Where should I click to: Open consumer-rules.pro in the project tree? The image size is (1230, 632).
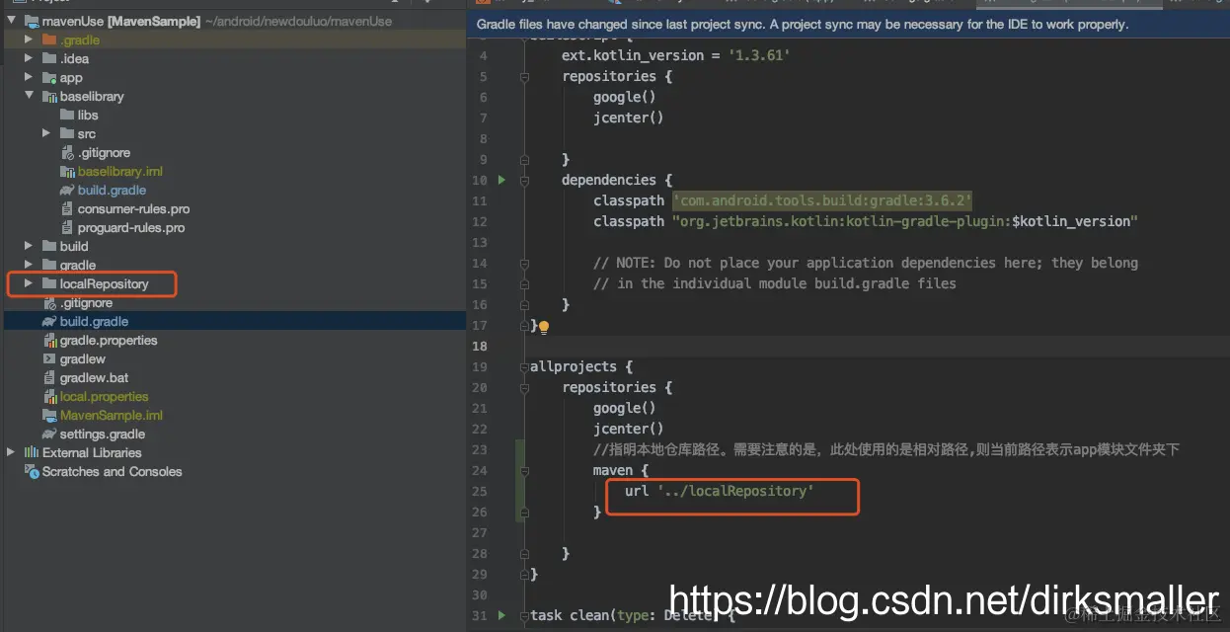pyautogui.click(x=133, y=208)
